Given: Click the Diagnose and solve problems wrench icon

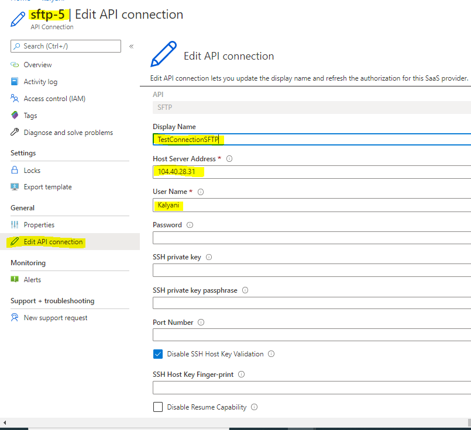Looking at the screenshot, I should coord(15,132).
